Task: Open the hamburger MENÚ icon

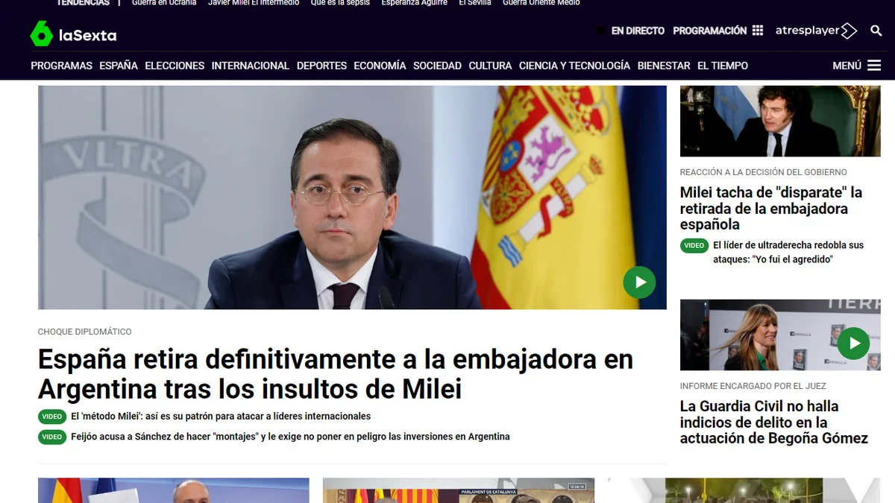Action: 874,66
